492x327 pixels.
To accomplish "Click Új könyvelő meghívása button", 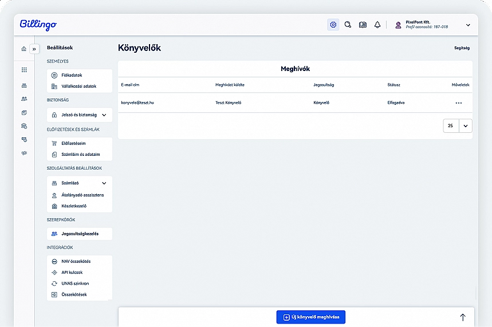I will click(311, 317).
